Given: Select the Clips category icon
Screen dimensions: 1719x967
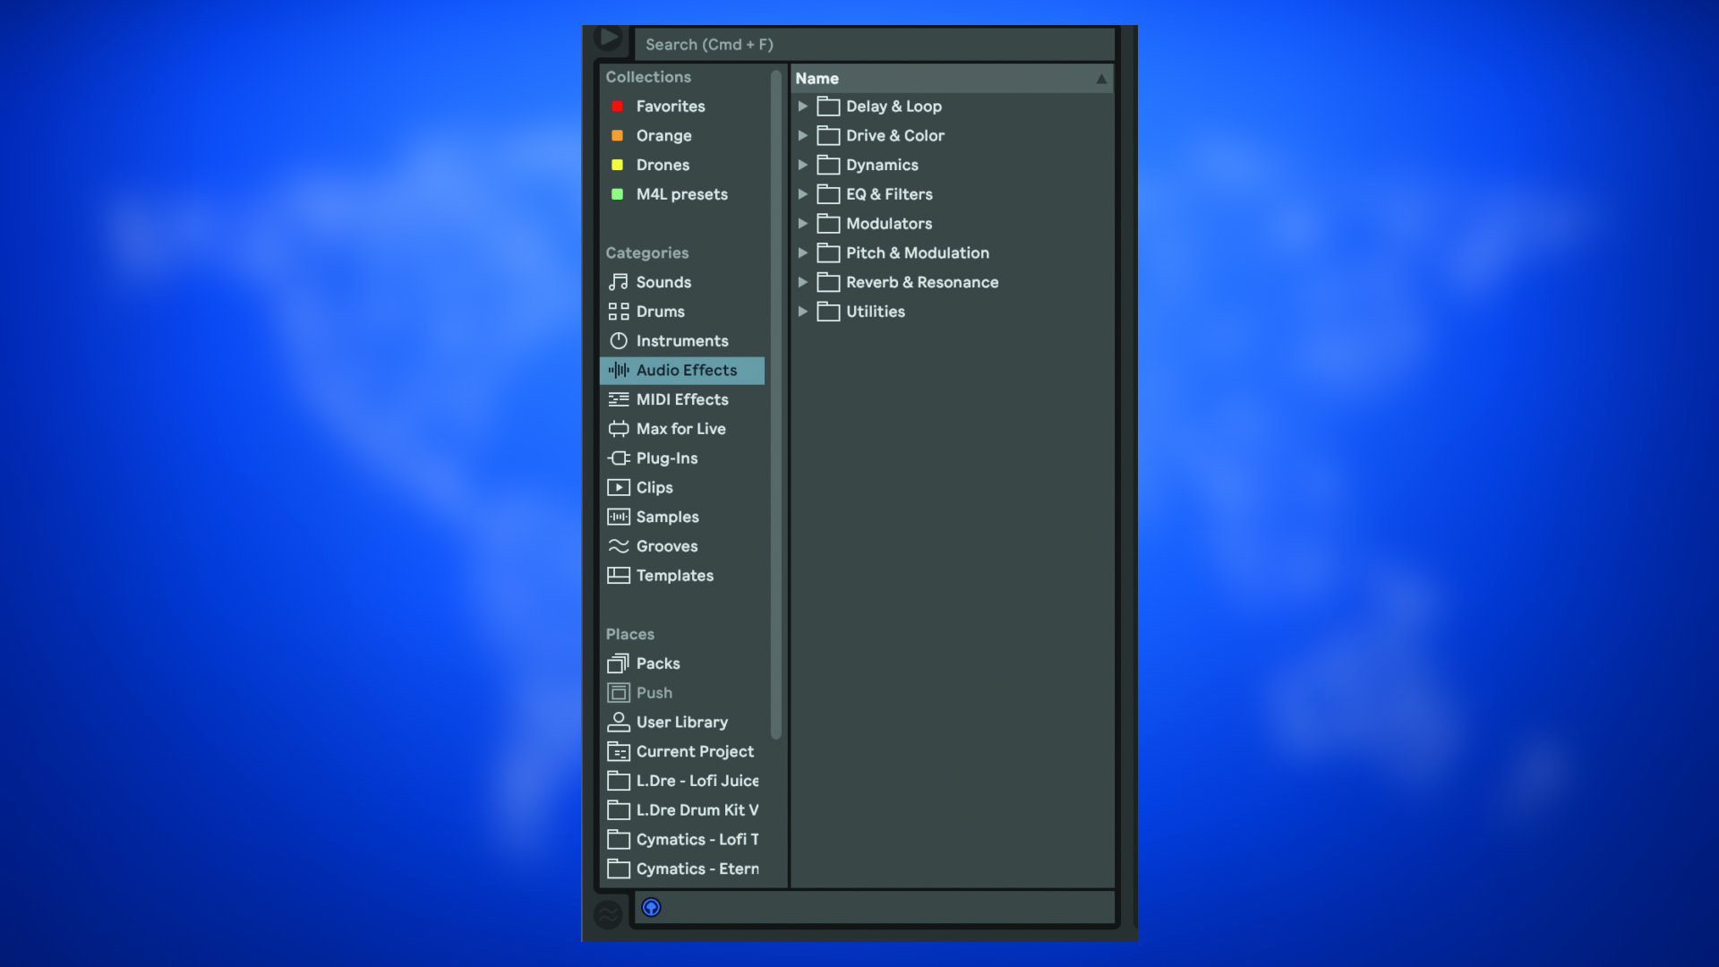Looking at the screenshot, I should pos(618,488).
